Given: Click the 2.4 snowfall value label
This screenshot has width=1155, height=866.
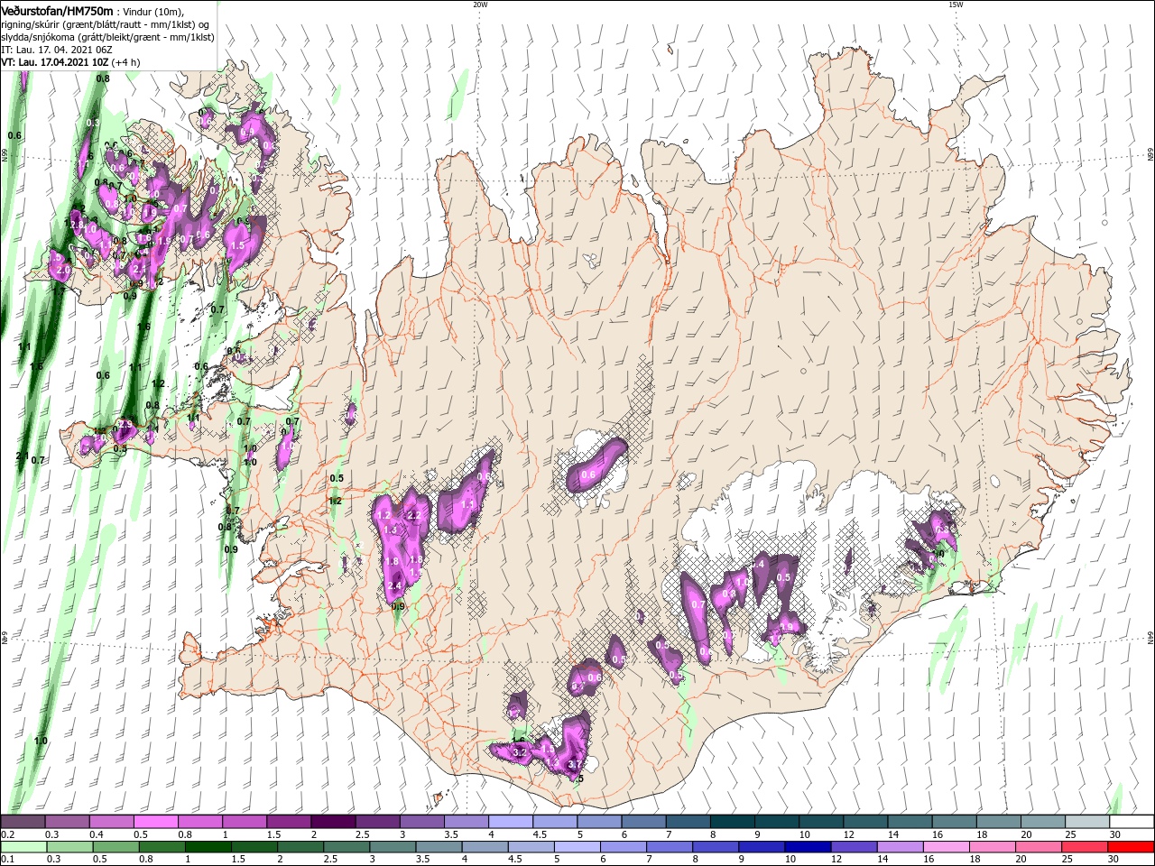Looking at the screenshot, I should 393,586.
